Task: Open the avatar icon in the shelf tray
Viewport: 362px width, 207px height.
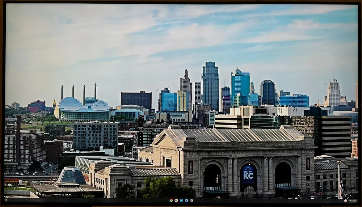Action: click(346, 201)
